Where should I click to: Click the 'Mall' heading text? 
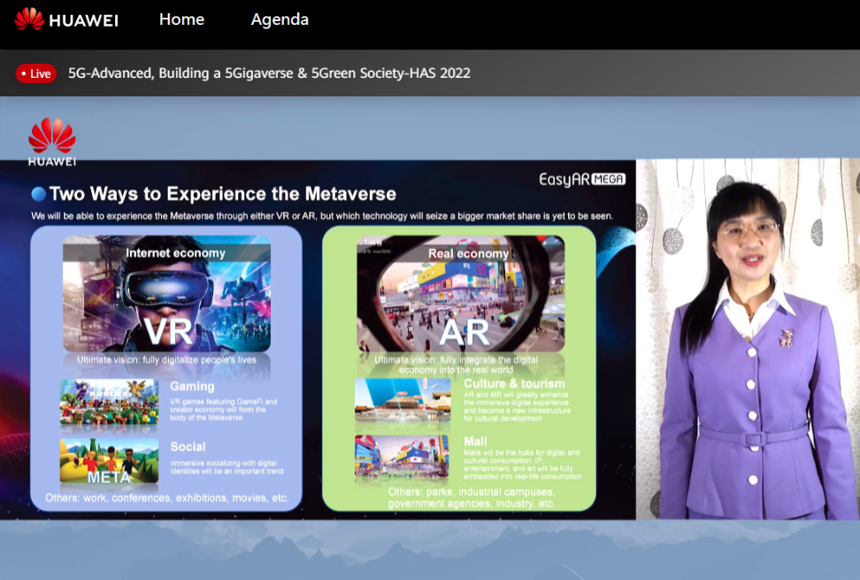[475, 441]
